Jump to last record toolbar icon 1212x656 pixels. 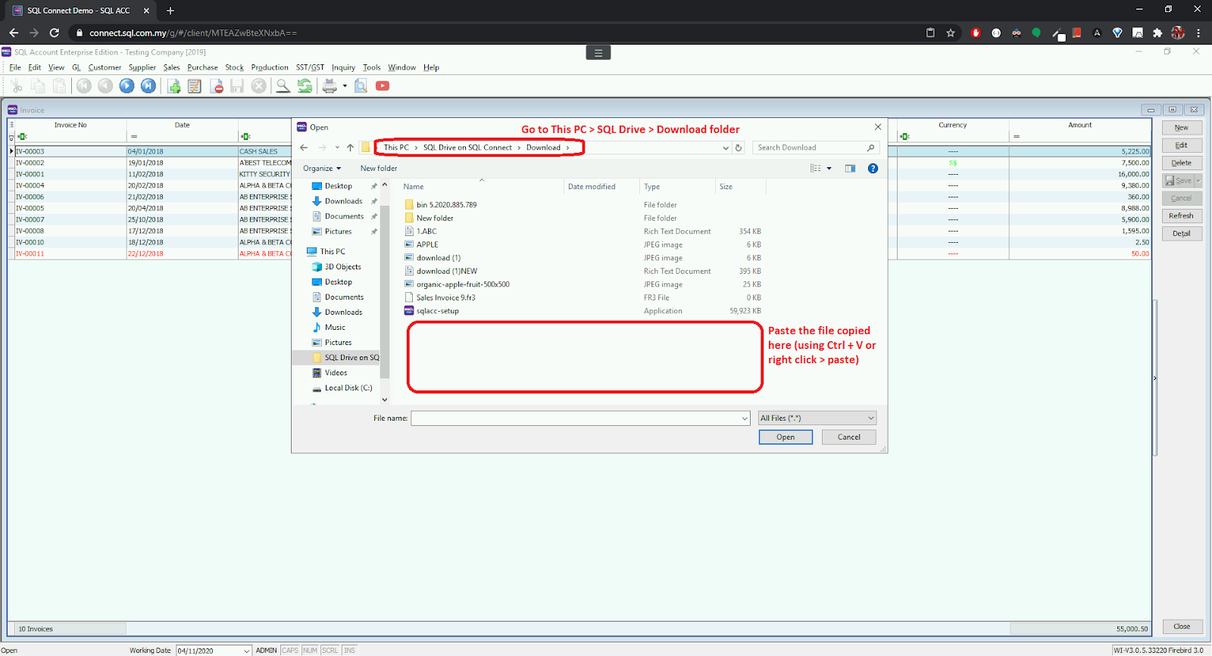tap(148, 86)
